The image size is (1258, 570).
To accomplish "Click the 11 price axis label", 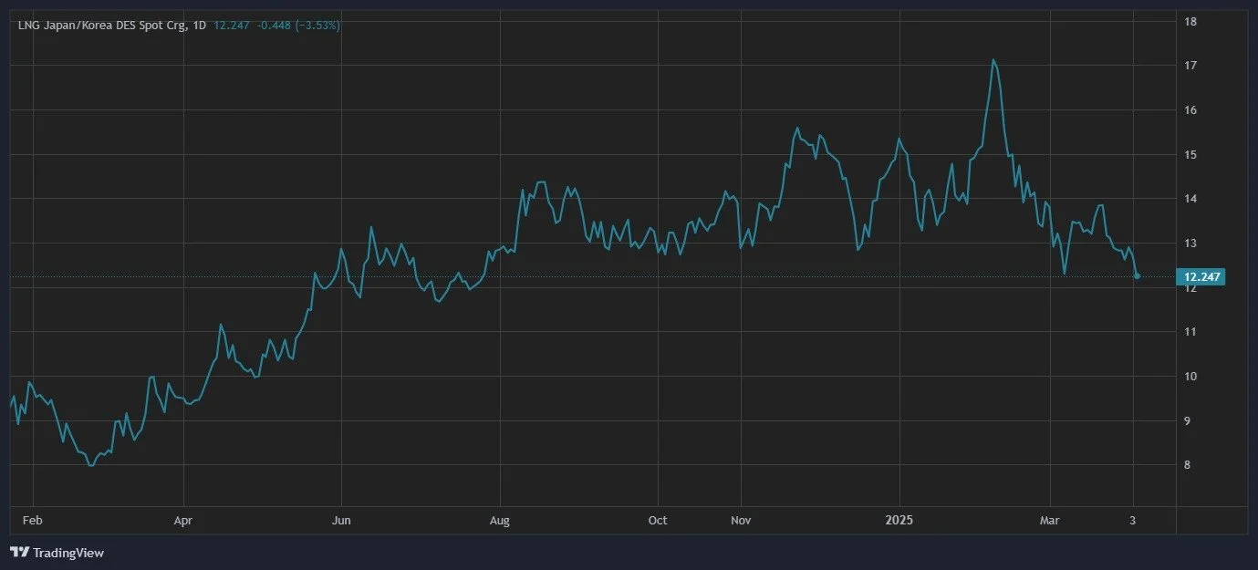I will (x=1190, y=332).
